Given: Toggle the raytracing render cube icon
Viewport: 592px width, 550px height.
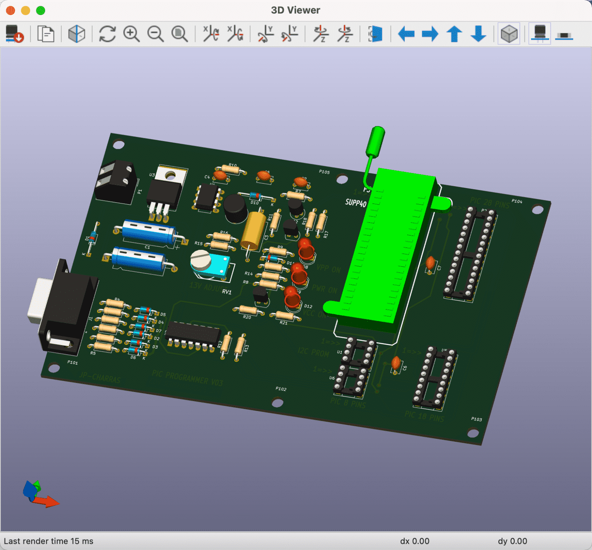Looking at the screenshot, I should (x=76, y=34).
